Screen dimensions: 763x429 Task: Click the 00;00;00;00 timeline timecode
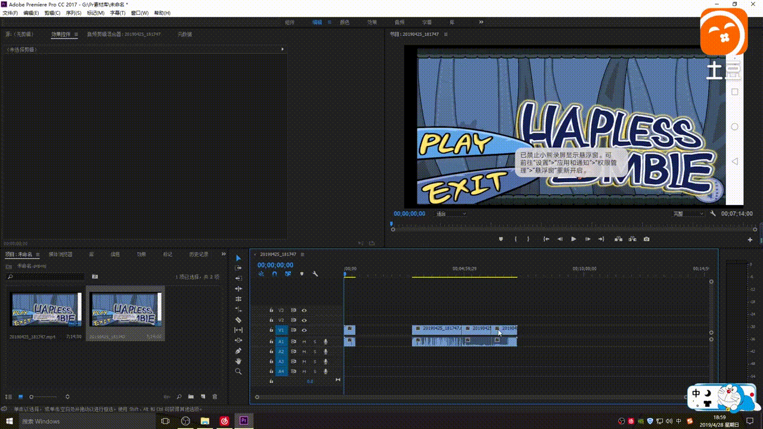(x=275, y=265)
